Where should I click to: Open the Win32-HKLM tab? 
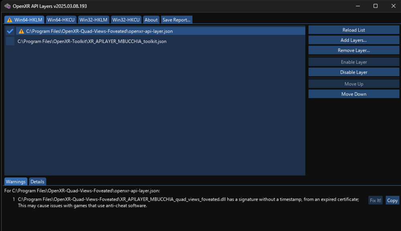point(93,20)
